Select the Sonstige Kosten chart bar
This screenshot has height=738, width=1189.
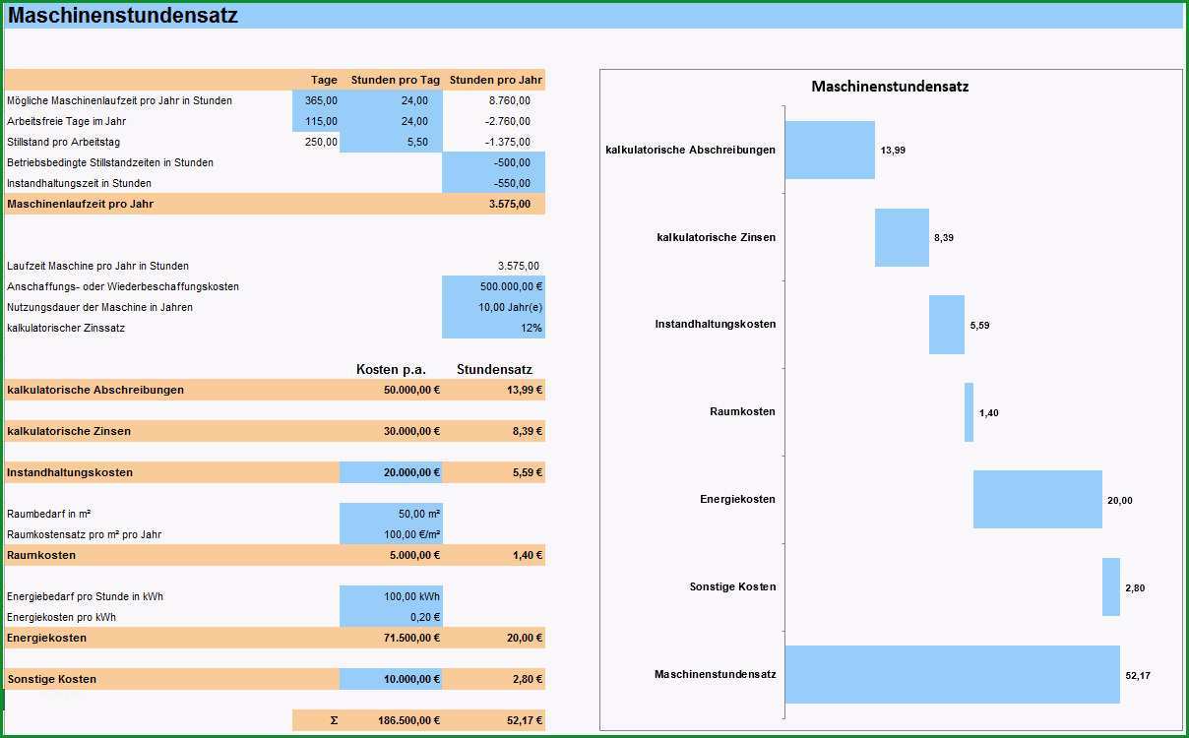(1111, 586)
